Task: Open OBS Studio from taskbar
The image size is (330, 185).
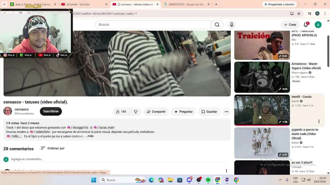Action: click(199, 180)
